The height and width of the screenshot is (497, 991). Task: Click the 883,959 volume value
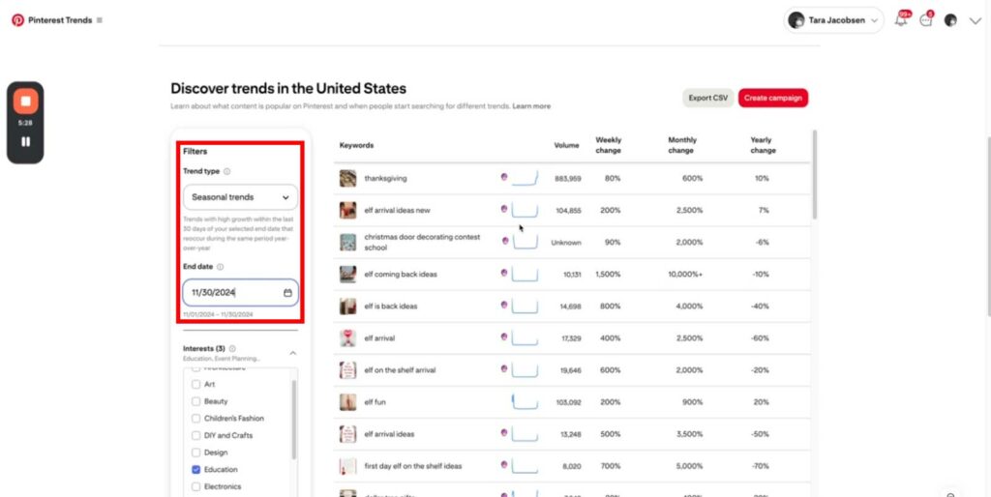click(567, 179)
